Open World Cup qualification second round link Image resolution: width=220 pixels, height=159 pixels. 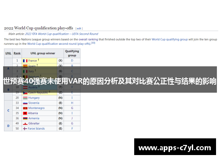point(59,44)
